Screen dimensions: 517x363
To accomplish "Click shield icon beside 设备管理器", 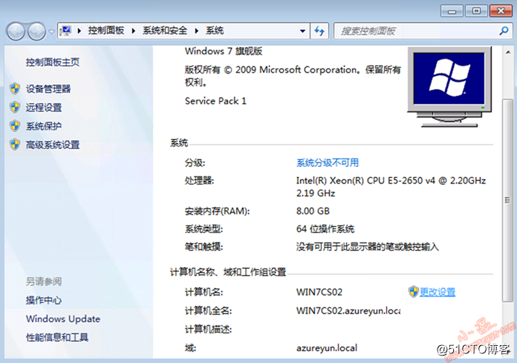I will 15,89.
